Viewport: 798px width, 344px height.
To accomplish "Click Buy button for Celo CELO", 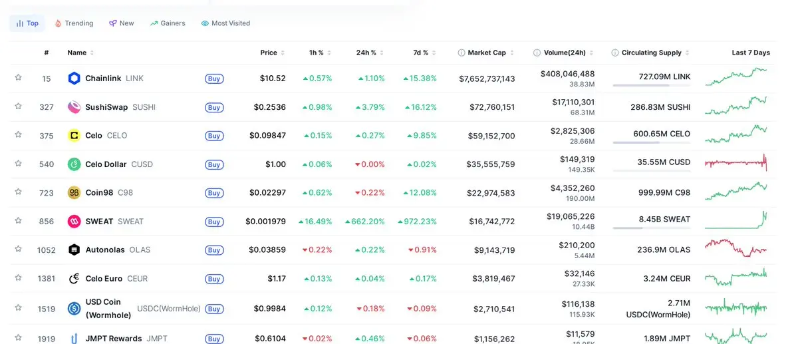I will (x=214, y=136).
